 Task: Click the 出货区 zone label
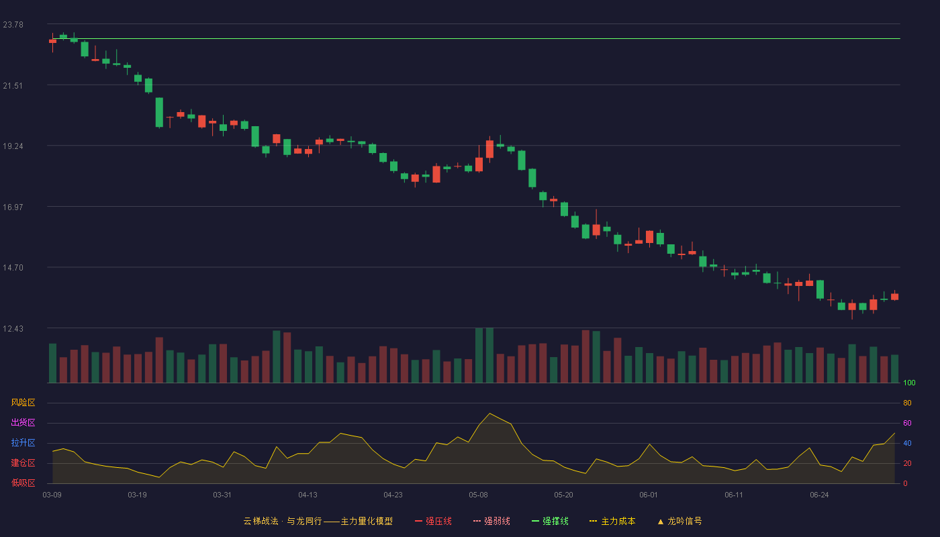click(23, 423)
